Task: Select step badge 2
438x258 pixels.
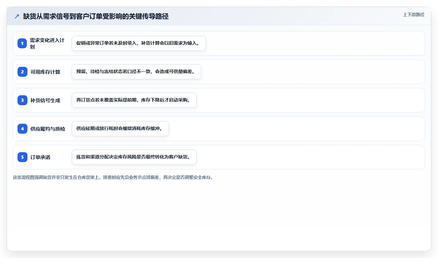Action: pyautogui.click(x=22, y=72)
